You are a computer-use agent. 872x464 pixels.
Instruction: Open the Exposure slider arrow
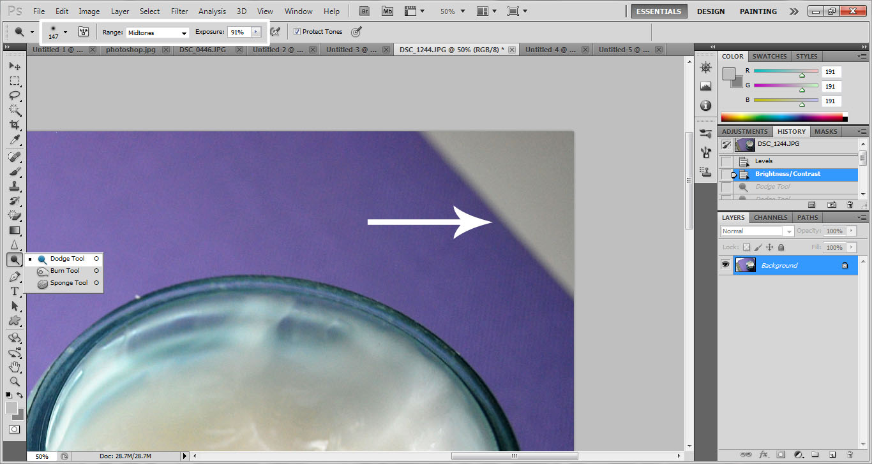256,32
